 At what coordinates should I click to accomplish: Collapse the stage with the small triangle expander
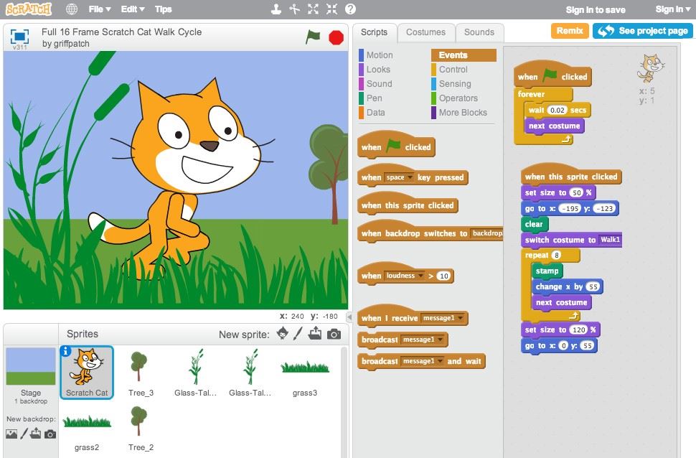[x=349, y=317]
